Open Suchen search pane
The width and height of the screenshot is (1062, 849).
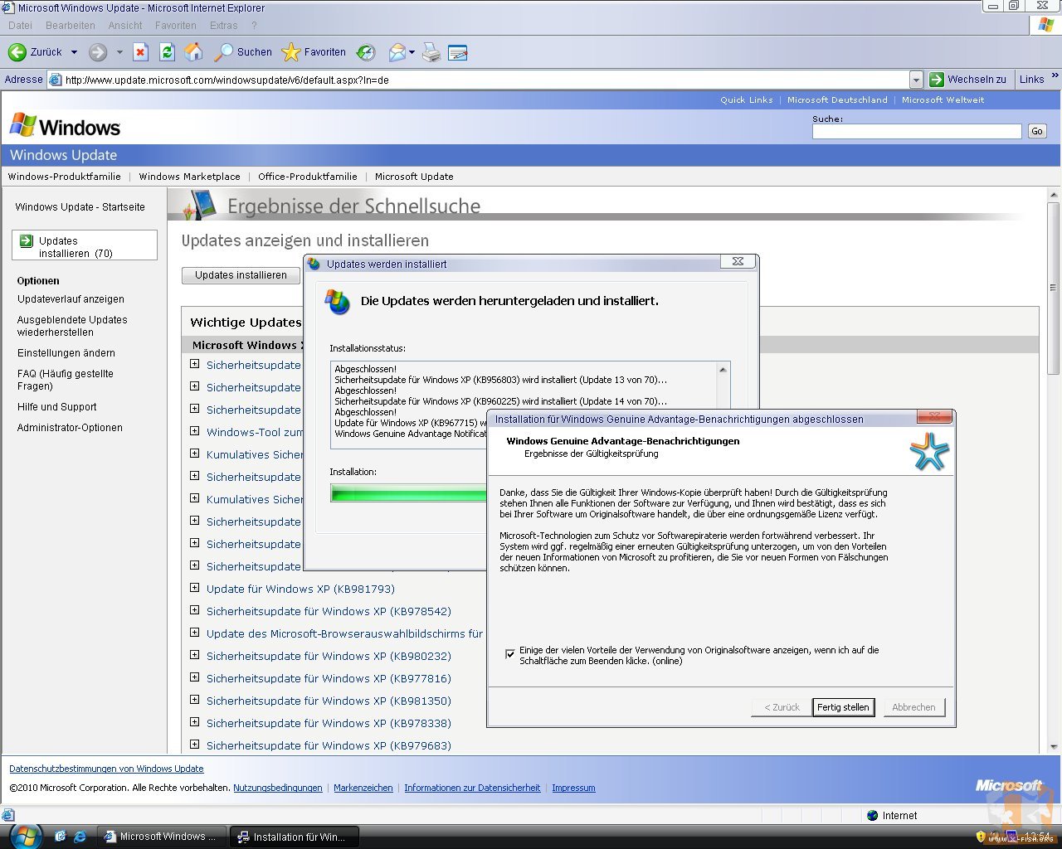(x=243, y=52)
